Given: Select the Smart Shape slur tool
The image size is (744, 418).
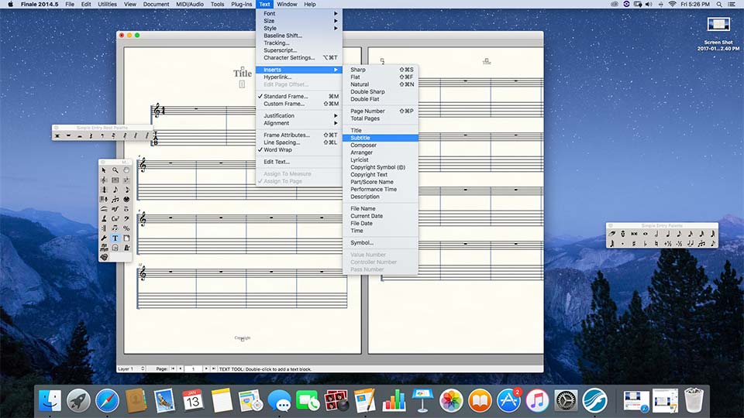Looking at the screenshot, I should (103, 209).
